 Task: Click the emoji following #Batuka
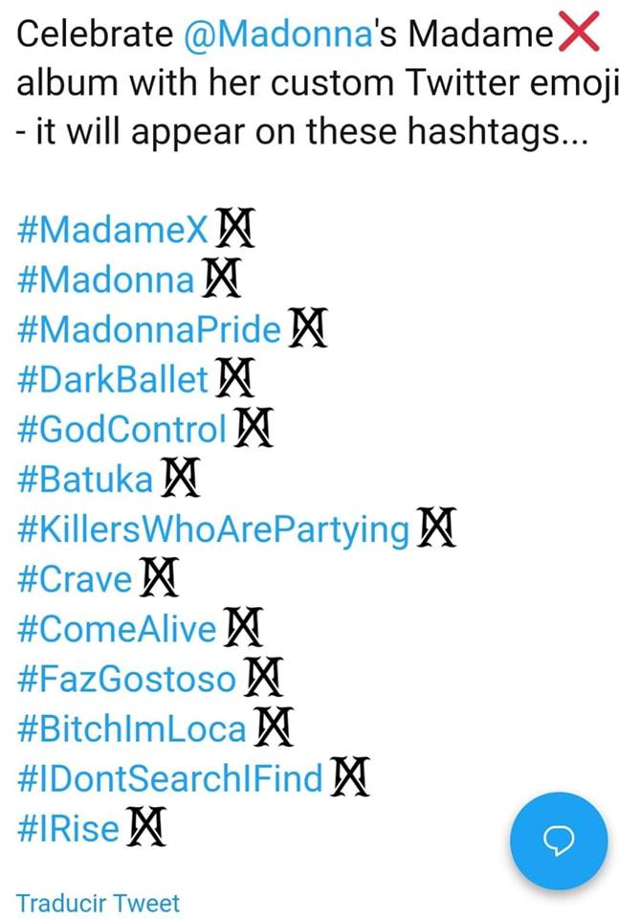[181, 478]
